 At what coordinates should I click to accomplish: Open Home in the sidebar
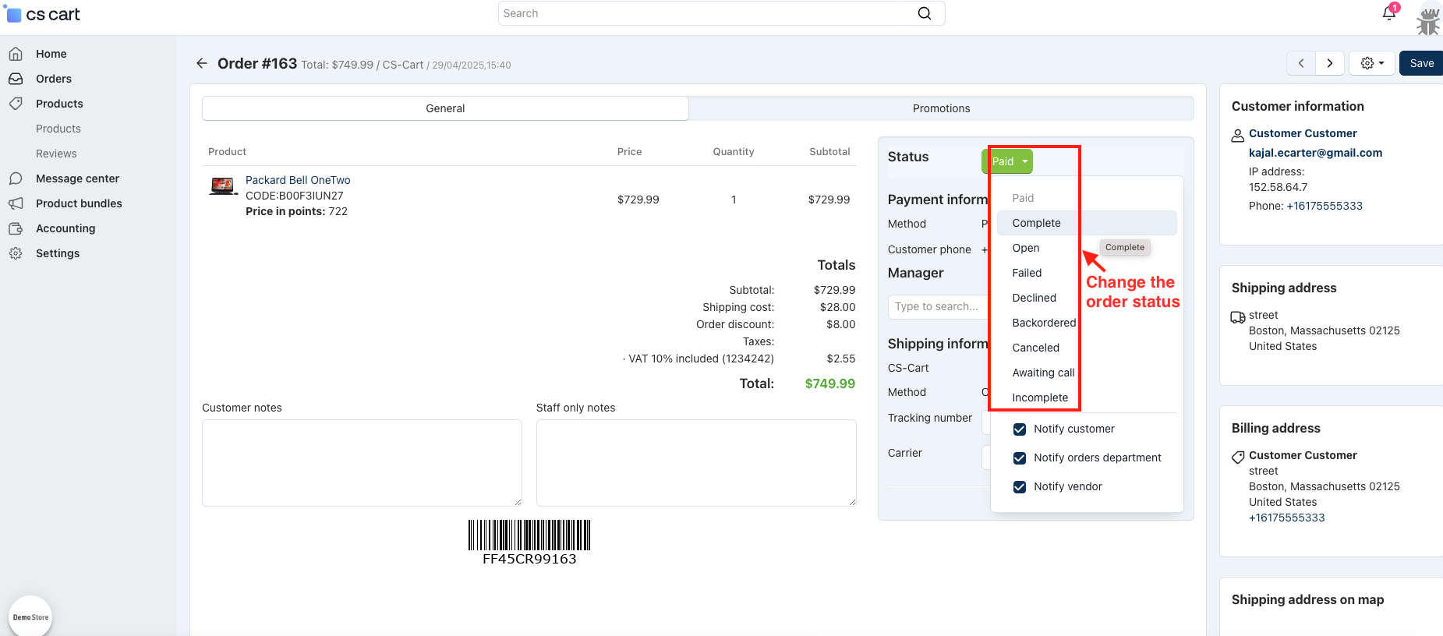(51, 54)
